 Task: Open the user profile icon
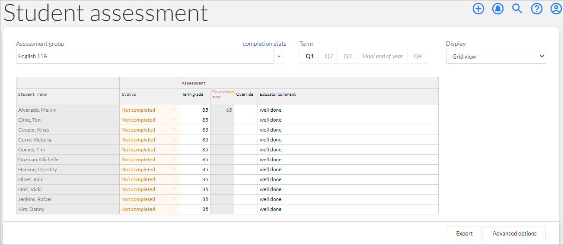556,9
